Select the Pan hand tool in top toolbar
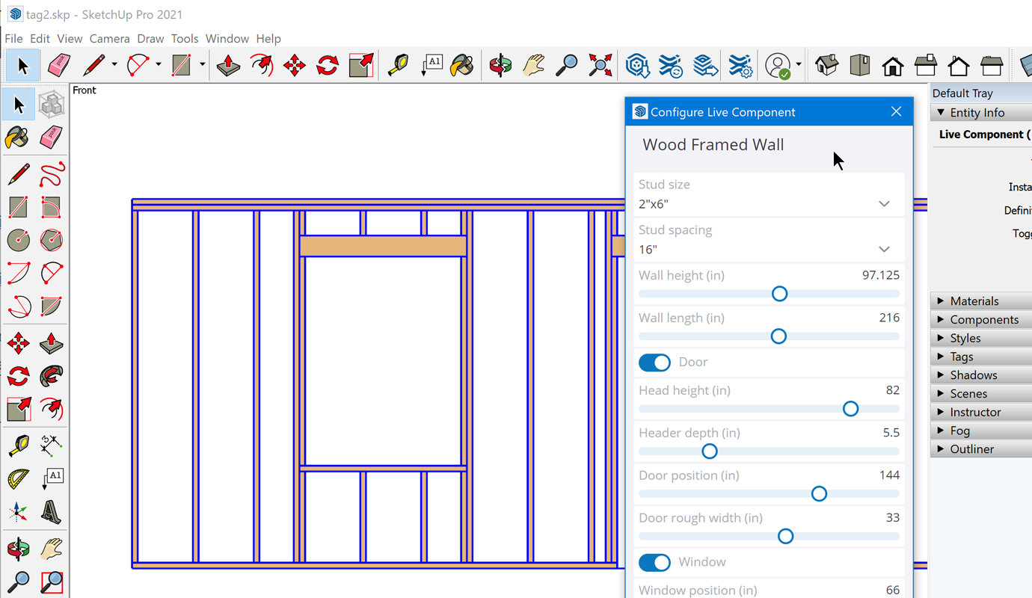This screenshot has width=1032, height=598. (533, 66)
